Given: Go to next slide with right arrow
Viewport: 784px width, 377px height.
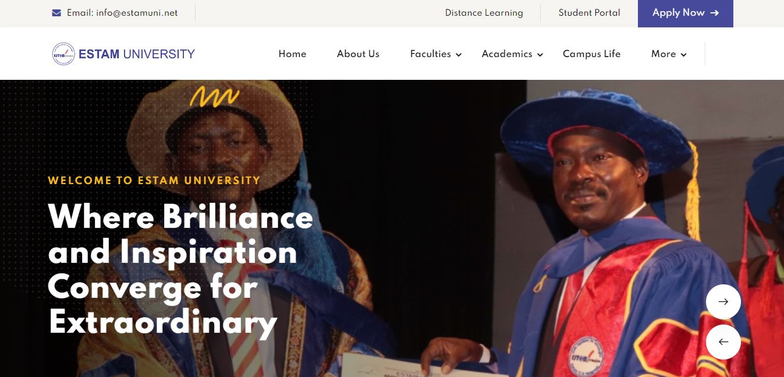Looking at the screenshot, I should click(x=723, y=301).
